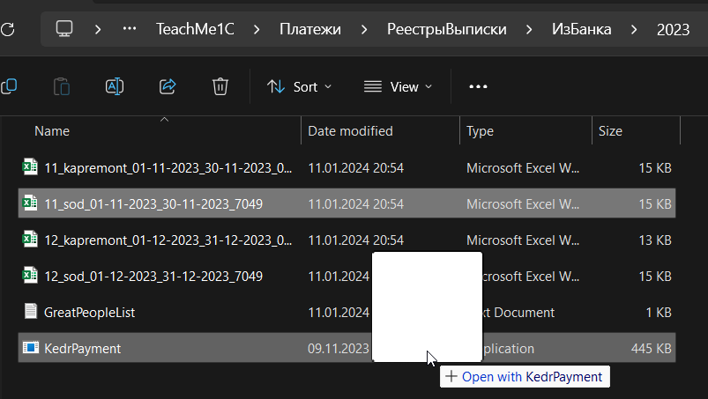708x399 pixels.
Task: Click application icon of KedrPayment
Action: pyautogui.click(x=30, y=347)
